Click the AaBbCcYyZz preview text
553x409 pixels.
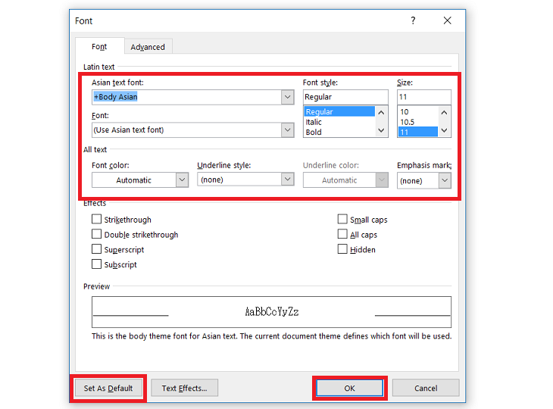click(271, 312)
